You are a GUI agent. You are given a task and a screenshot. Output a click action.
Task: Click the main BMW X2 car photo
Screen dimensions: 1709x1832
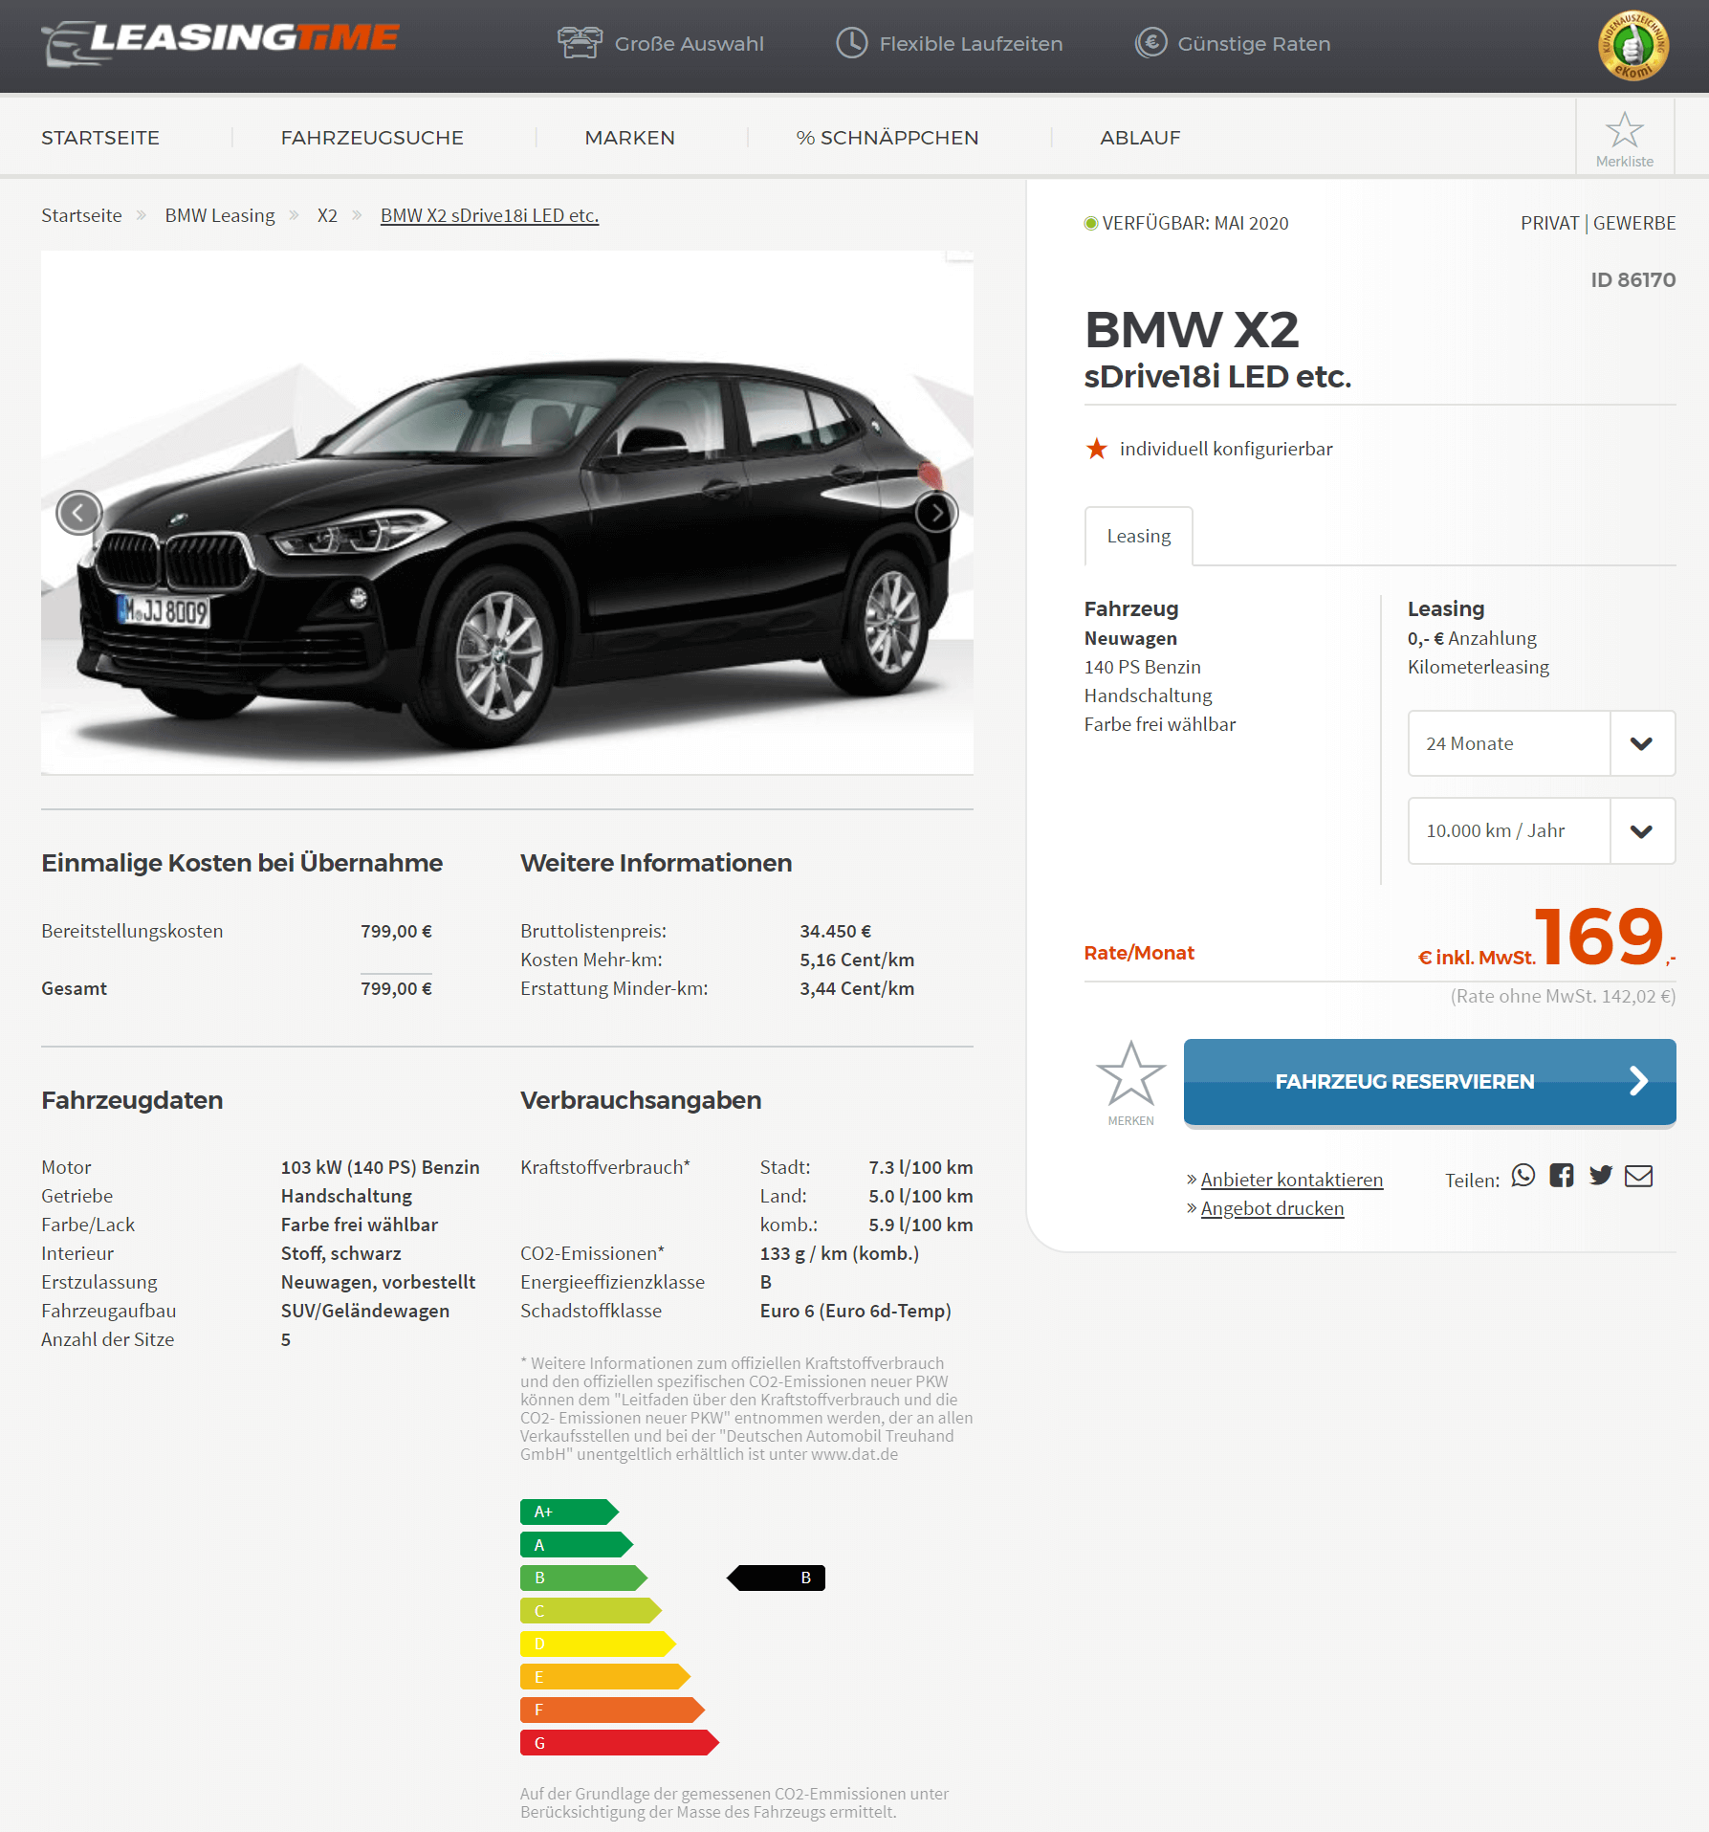[x=507, y=512]
